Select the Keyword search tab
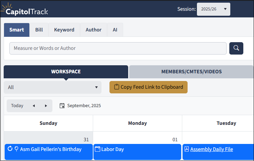This screenshot has width=254, height=161. point(64,30)
